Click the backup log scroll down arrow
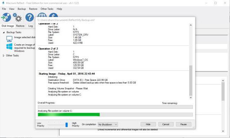 (x=191, y=97)
